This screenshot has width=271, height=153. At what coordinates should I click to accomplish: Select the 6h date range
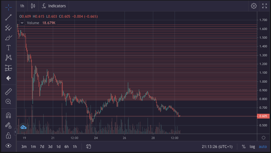[x=67, y=147]
